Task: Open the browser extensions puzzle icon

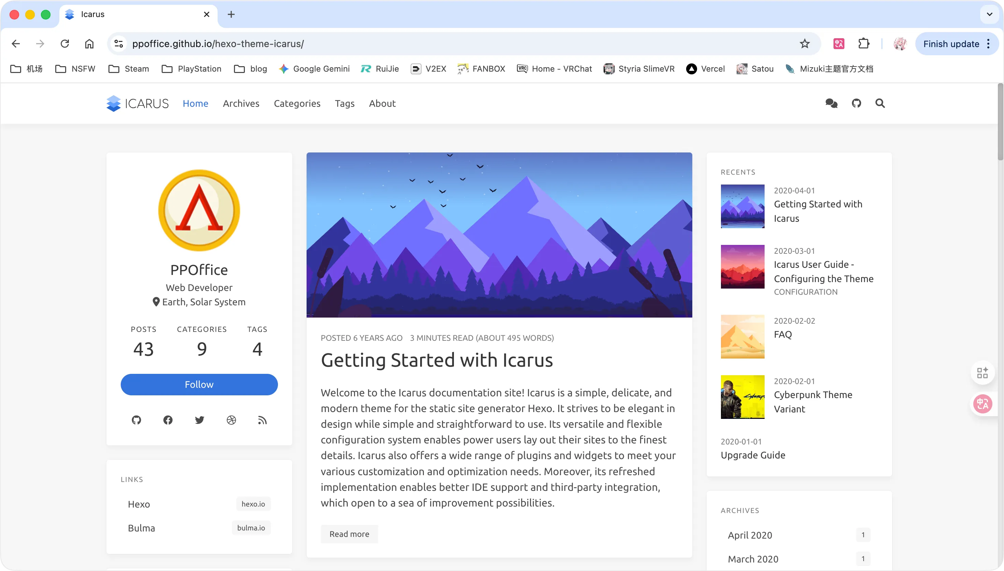Action: point(864,44)
